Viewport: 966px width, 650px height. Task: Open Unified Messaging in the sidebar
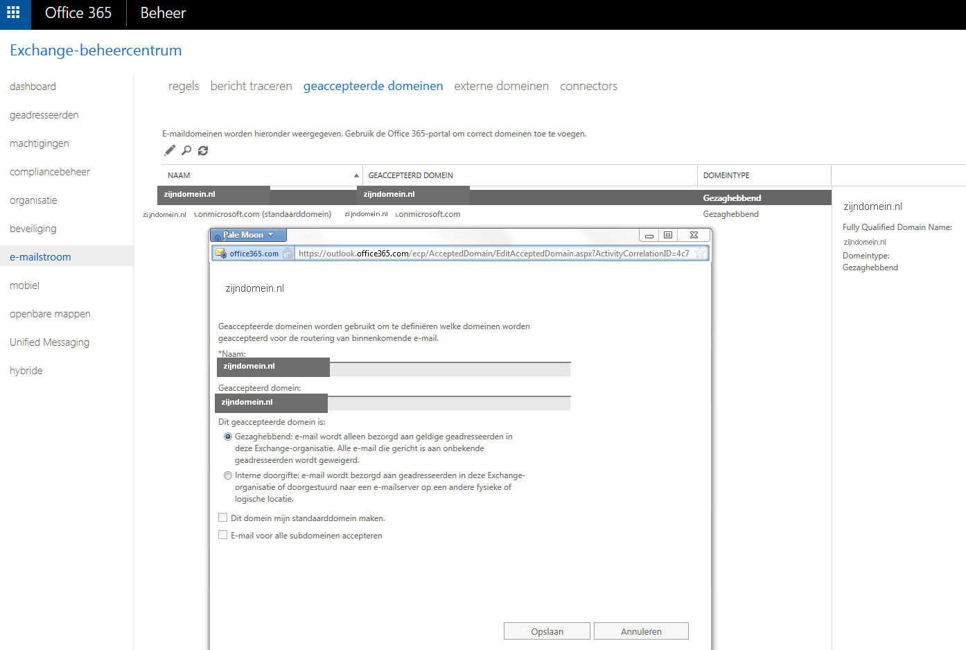point(50,342)
